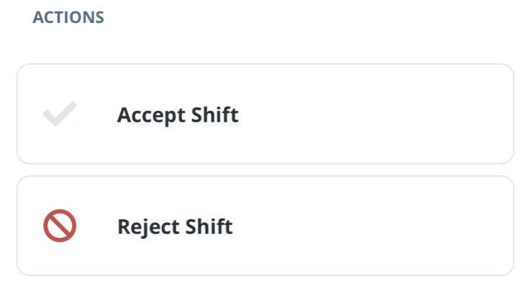
Task: Choose the tick icon in the Actions list
Action: click(x=60, y=114)
